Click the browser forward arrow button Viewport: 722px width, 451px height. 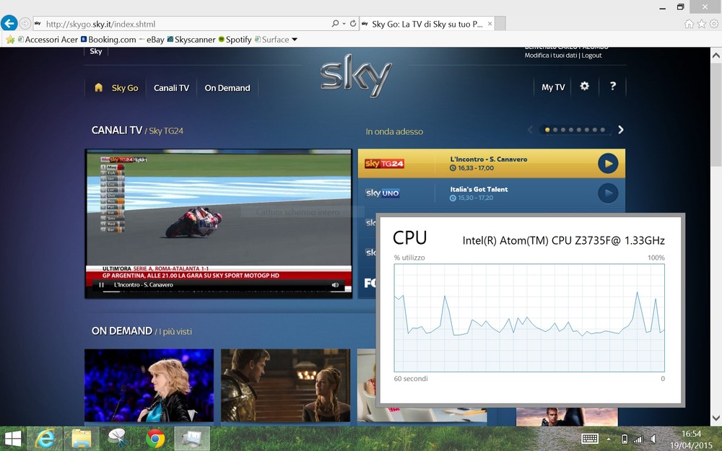(25, 24)
